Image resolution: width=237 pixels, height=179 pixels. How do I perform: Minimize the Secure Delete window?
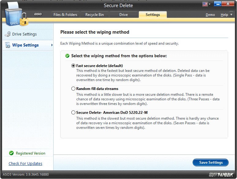point(218,4)
